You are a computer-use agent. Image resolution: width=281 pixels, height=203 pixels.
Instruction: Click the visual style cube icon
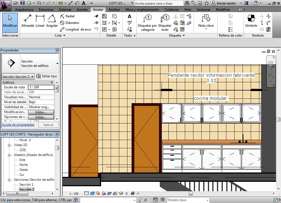[92, 194]
